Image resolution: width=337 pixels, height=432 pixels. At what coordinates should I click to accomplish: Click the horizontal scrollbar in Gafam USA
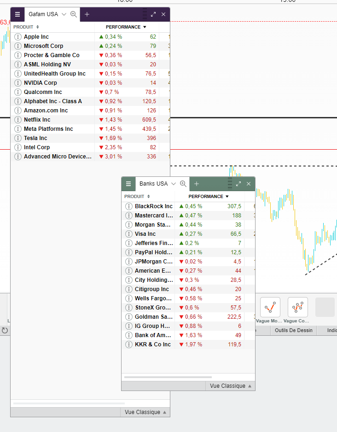click(69, 403)
